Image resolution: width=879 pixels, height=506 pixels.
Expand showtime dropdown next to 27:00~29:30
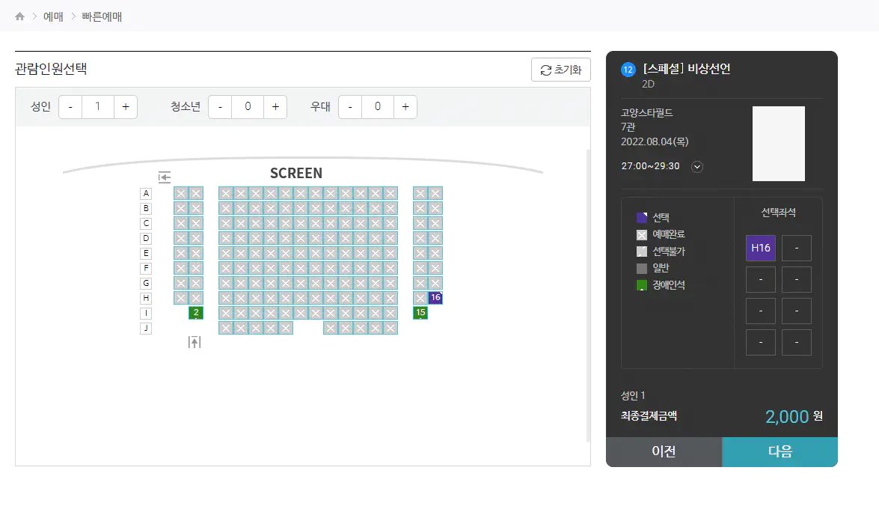coord(696,167)
